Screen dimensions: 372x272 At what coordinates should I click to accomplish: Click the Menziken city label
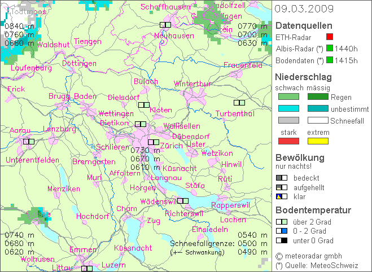coord(64,189)
